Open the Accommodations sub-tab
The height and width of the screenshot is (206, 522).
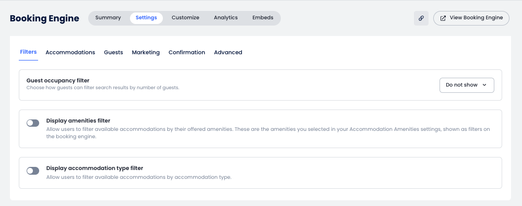70,52
